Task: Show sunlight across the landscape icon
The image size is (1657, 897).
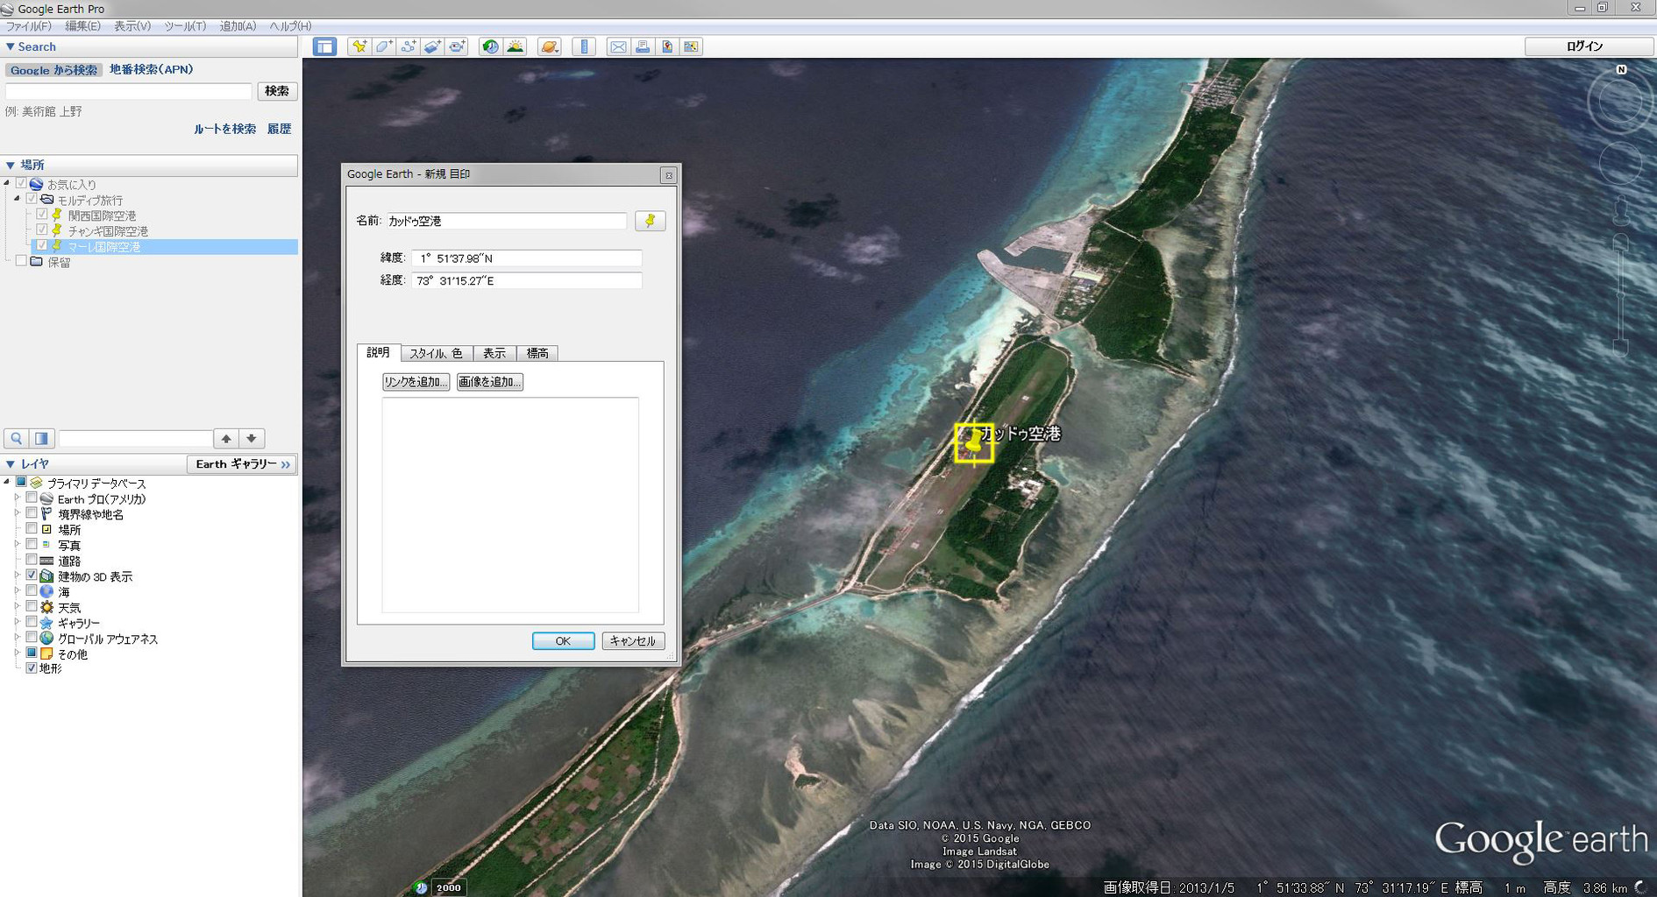Action: (x=516, y=47)
